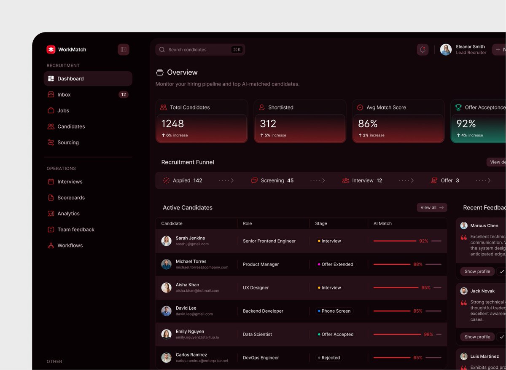Click Sarah Jenkins' avatar
Image resolution: width=506 pixels, height=370 pixels.
click(166, 241)
